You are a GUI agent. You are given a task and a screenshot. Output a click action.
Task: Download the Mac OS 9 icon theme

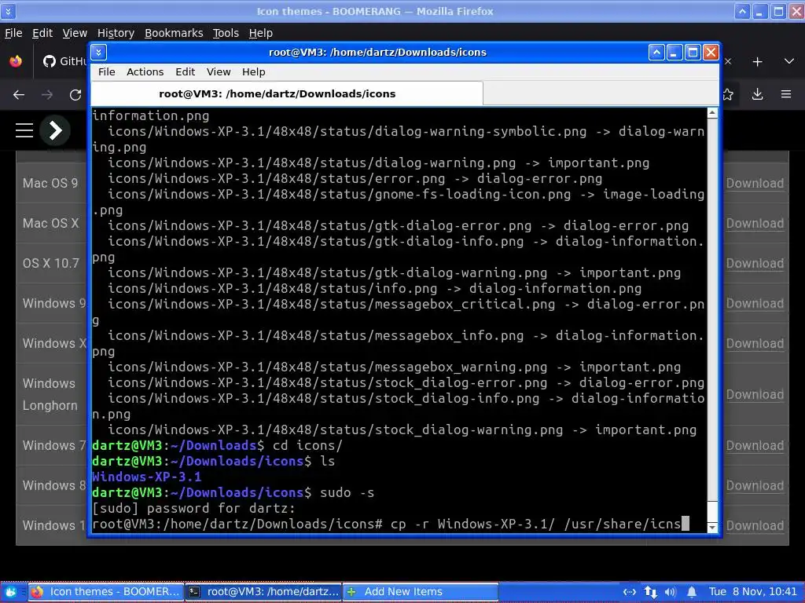[755, 184]
